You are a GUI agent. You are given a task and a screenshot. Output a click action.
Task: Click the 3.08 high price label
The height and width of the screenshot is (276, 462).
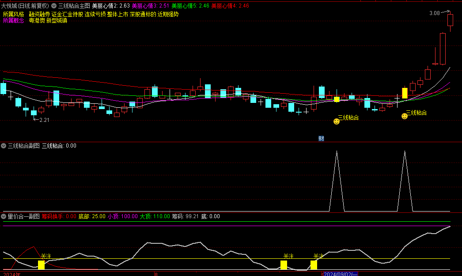pyautogui.click(x=434, y=13)
